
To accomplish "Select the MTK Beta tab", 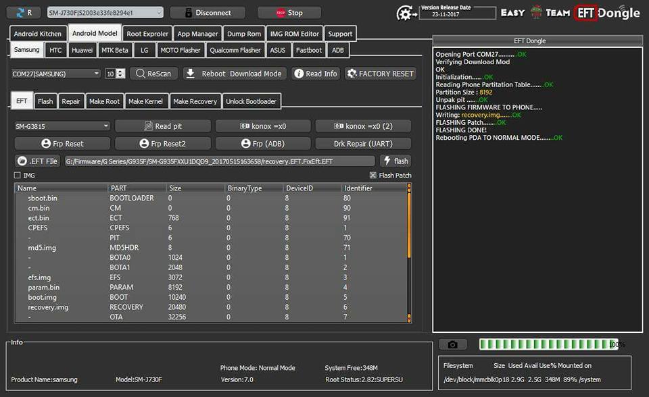I will pyautogui.click(x=115, y=50).
